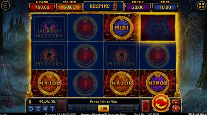The height and width of the screenshot is (115, 207).
Task: Mute the game sound speaker icon
Action: tap(45, 109)
